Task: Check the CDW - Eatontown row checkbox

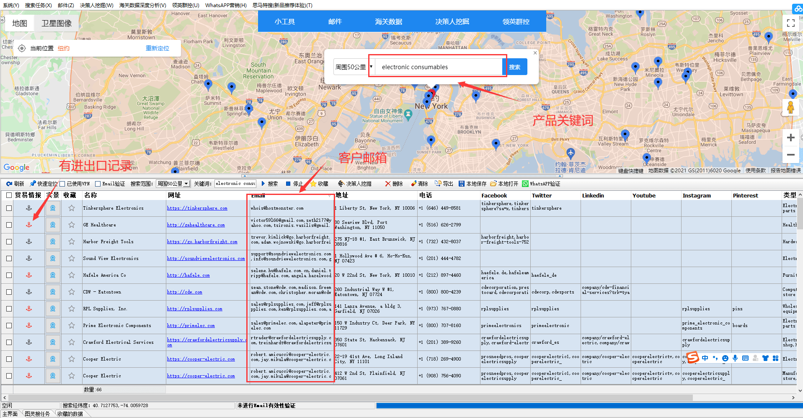Action: pos(9,292)
